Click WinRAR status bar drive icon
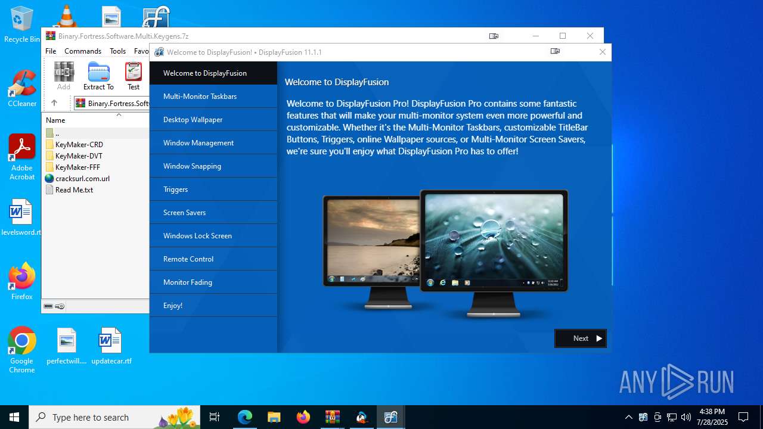Screen dimensions: 763x429 (48, 306)
